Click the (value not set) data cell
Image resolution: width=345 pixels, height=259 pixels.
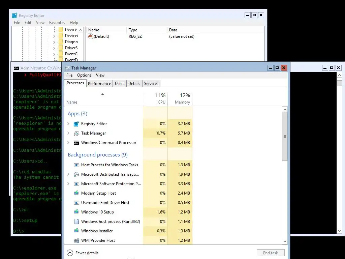pyautogui.click(x=182, y=36)
